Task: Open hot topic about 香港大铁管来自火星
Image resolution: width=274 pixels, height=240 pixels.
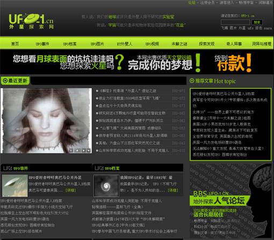Action: point(228,149)
